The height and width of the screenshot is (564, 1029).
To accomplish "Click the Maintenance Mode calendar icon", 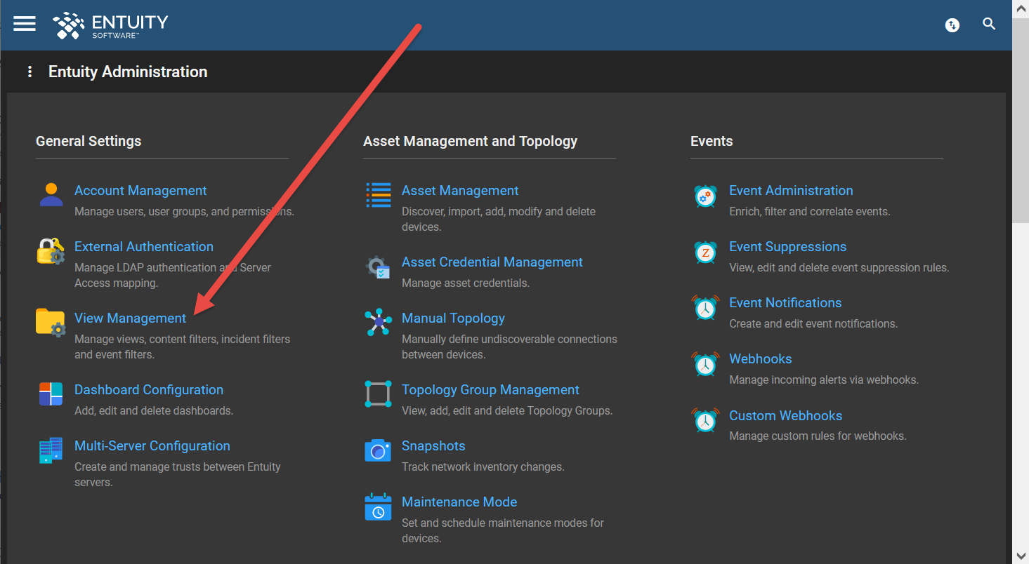I will click(378, 506).
